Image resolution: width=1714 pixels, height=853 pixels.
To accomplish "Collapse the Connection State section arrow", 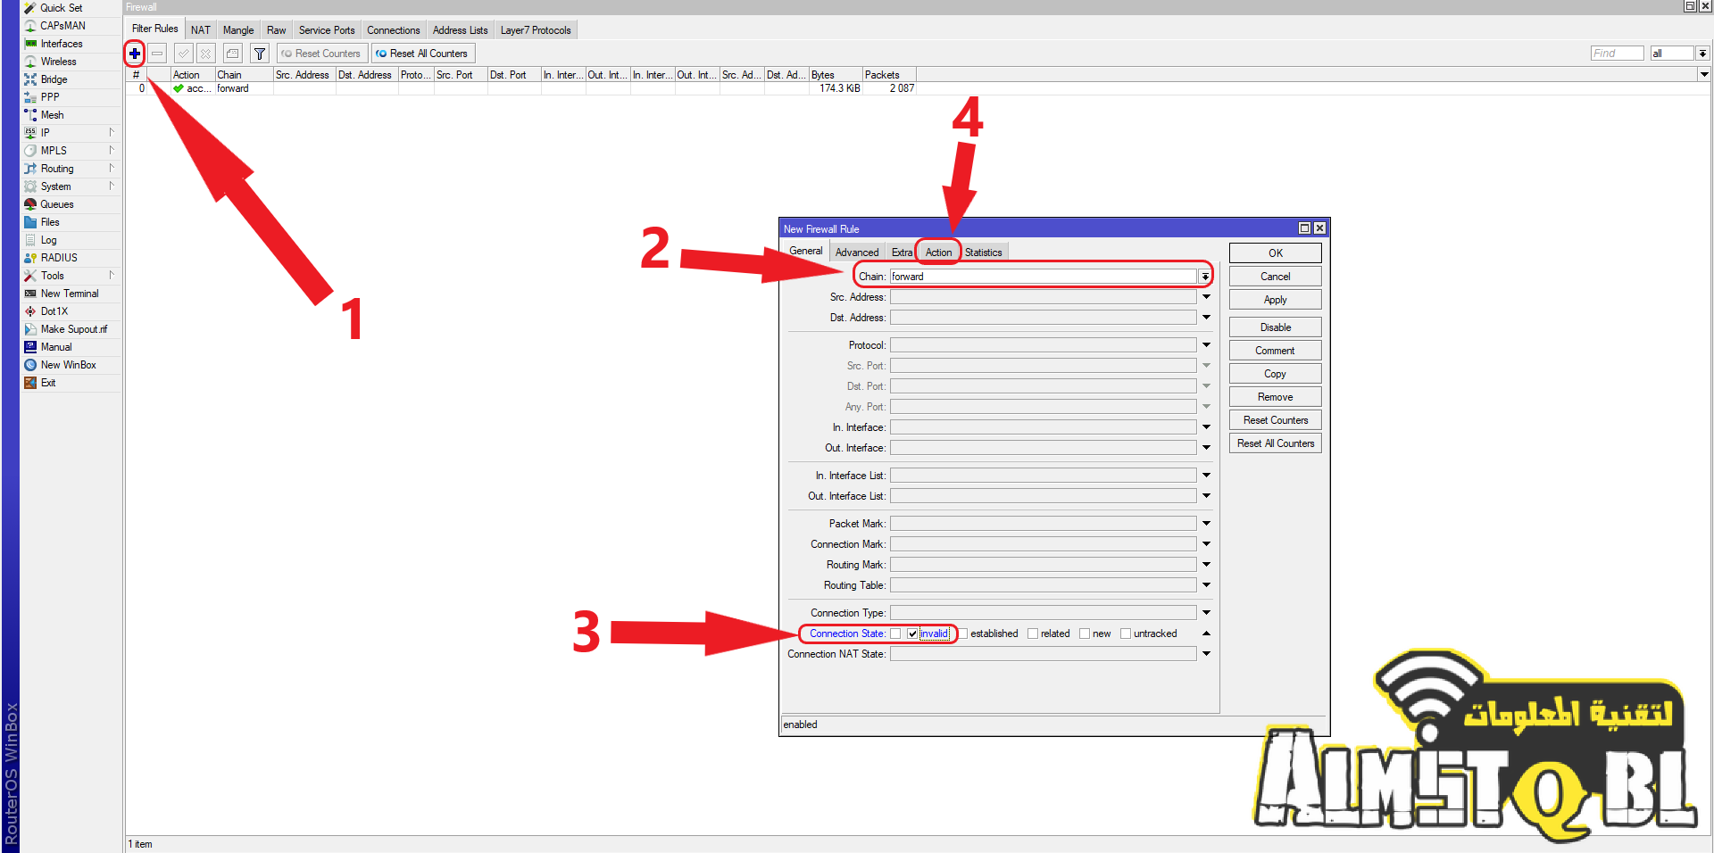I will [1206, 634].
